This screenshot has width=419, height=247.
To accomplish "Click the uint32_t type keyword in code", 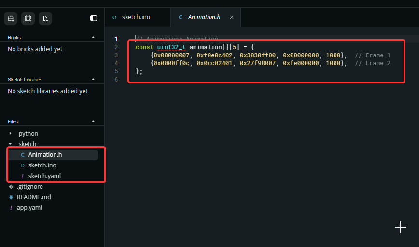I will click(x=171, y=47).
